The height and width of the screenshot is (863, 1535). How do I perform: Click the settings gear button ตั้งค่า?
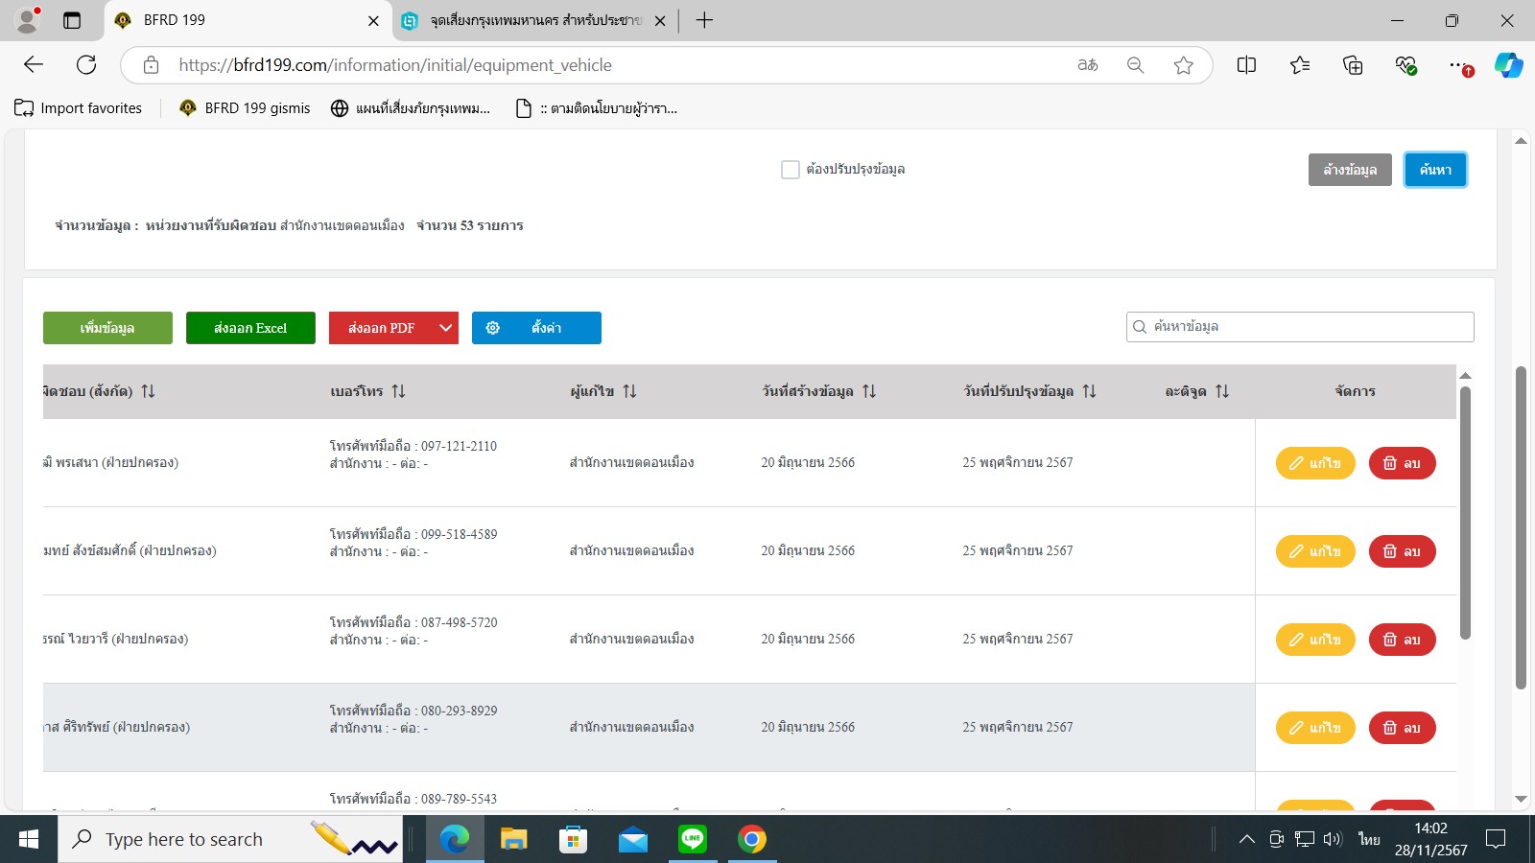pyautogui.click(x=535, y=328)
